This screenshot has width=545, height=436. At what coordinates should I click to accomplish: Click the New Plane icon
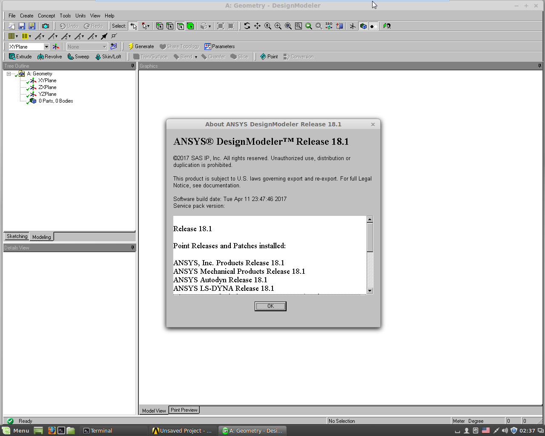tap(56, 46)
